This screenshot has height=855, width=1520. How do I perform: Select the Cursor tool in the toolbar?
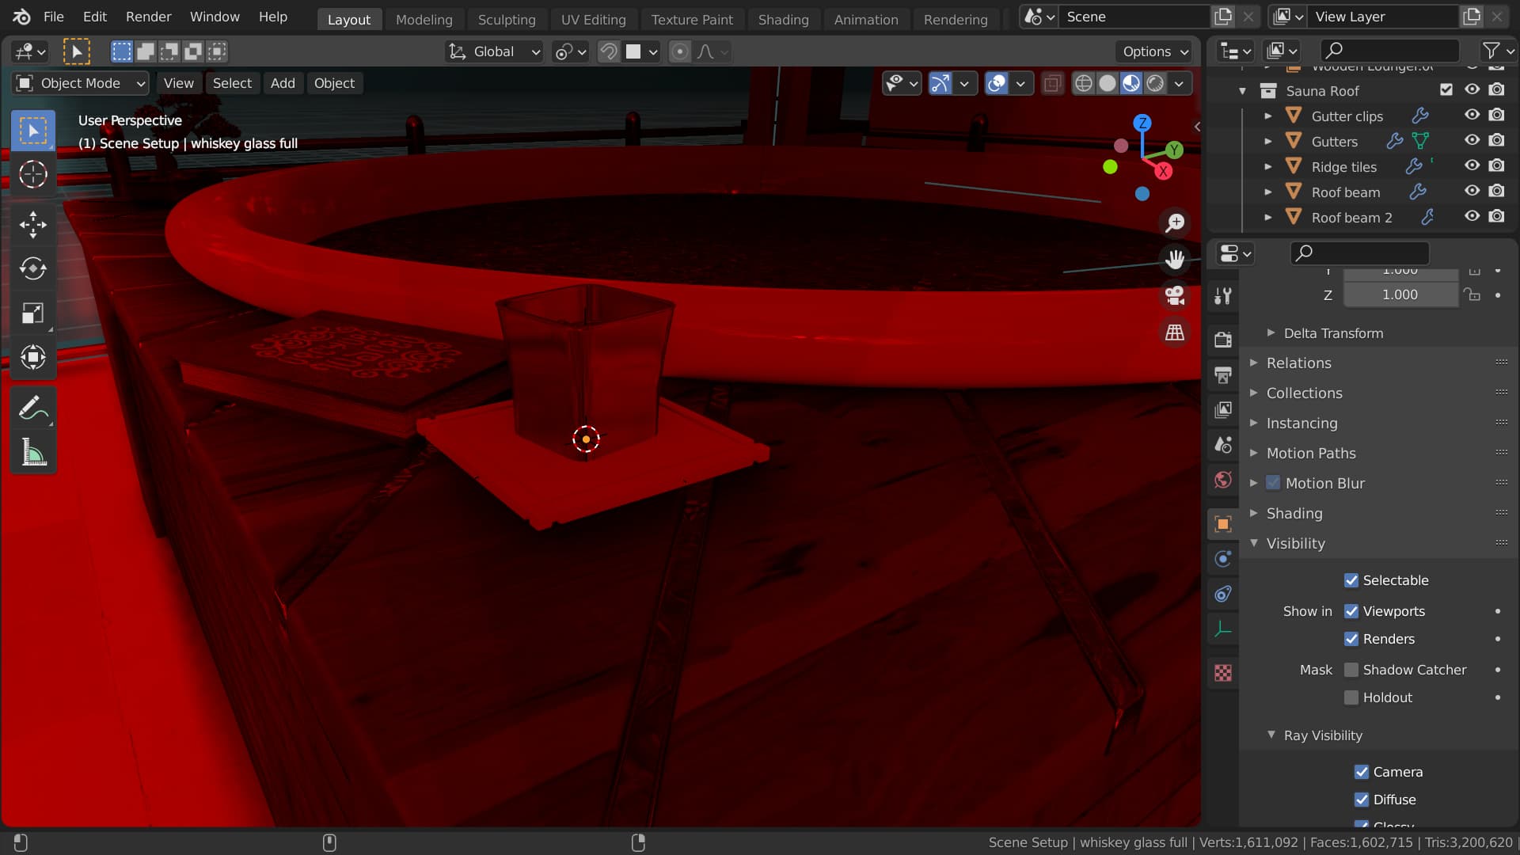coord(32,174)
